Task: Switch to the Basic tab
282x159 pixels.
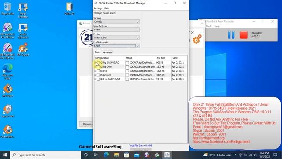Action: [97, 52]
